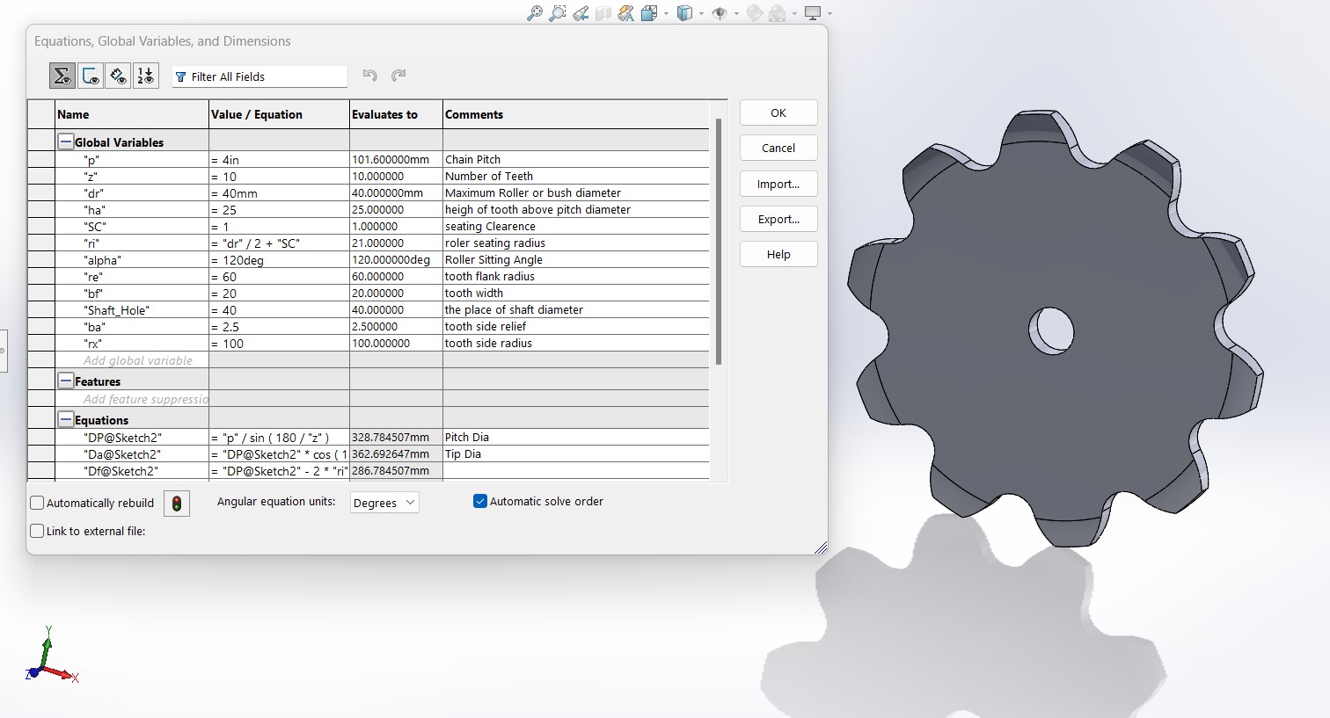Switch to Equation View
Screen dimensions: 1330x718
point(62,76)
